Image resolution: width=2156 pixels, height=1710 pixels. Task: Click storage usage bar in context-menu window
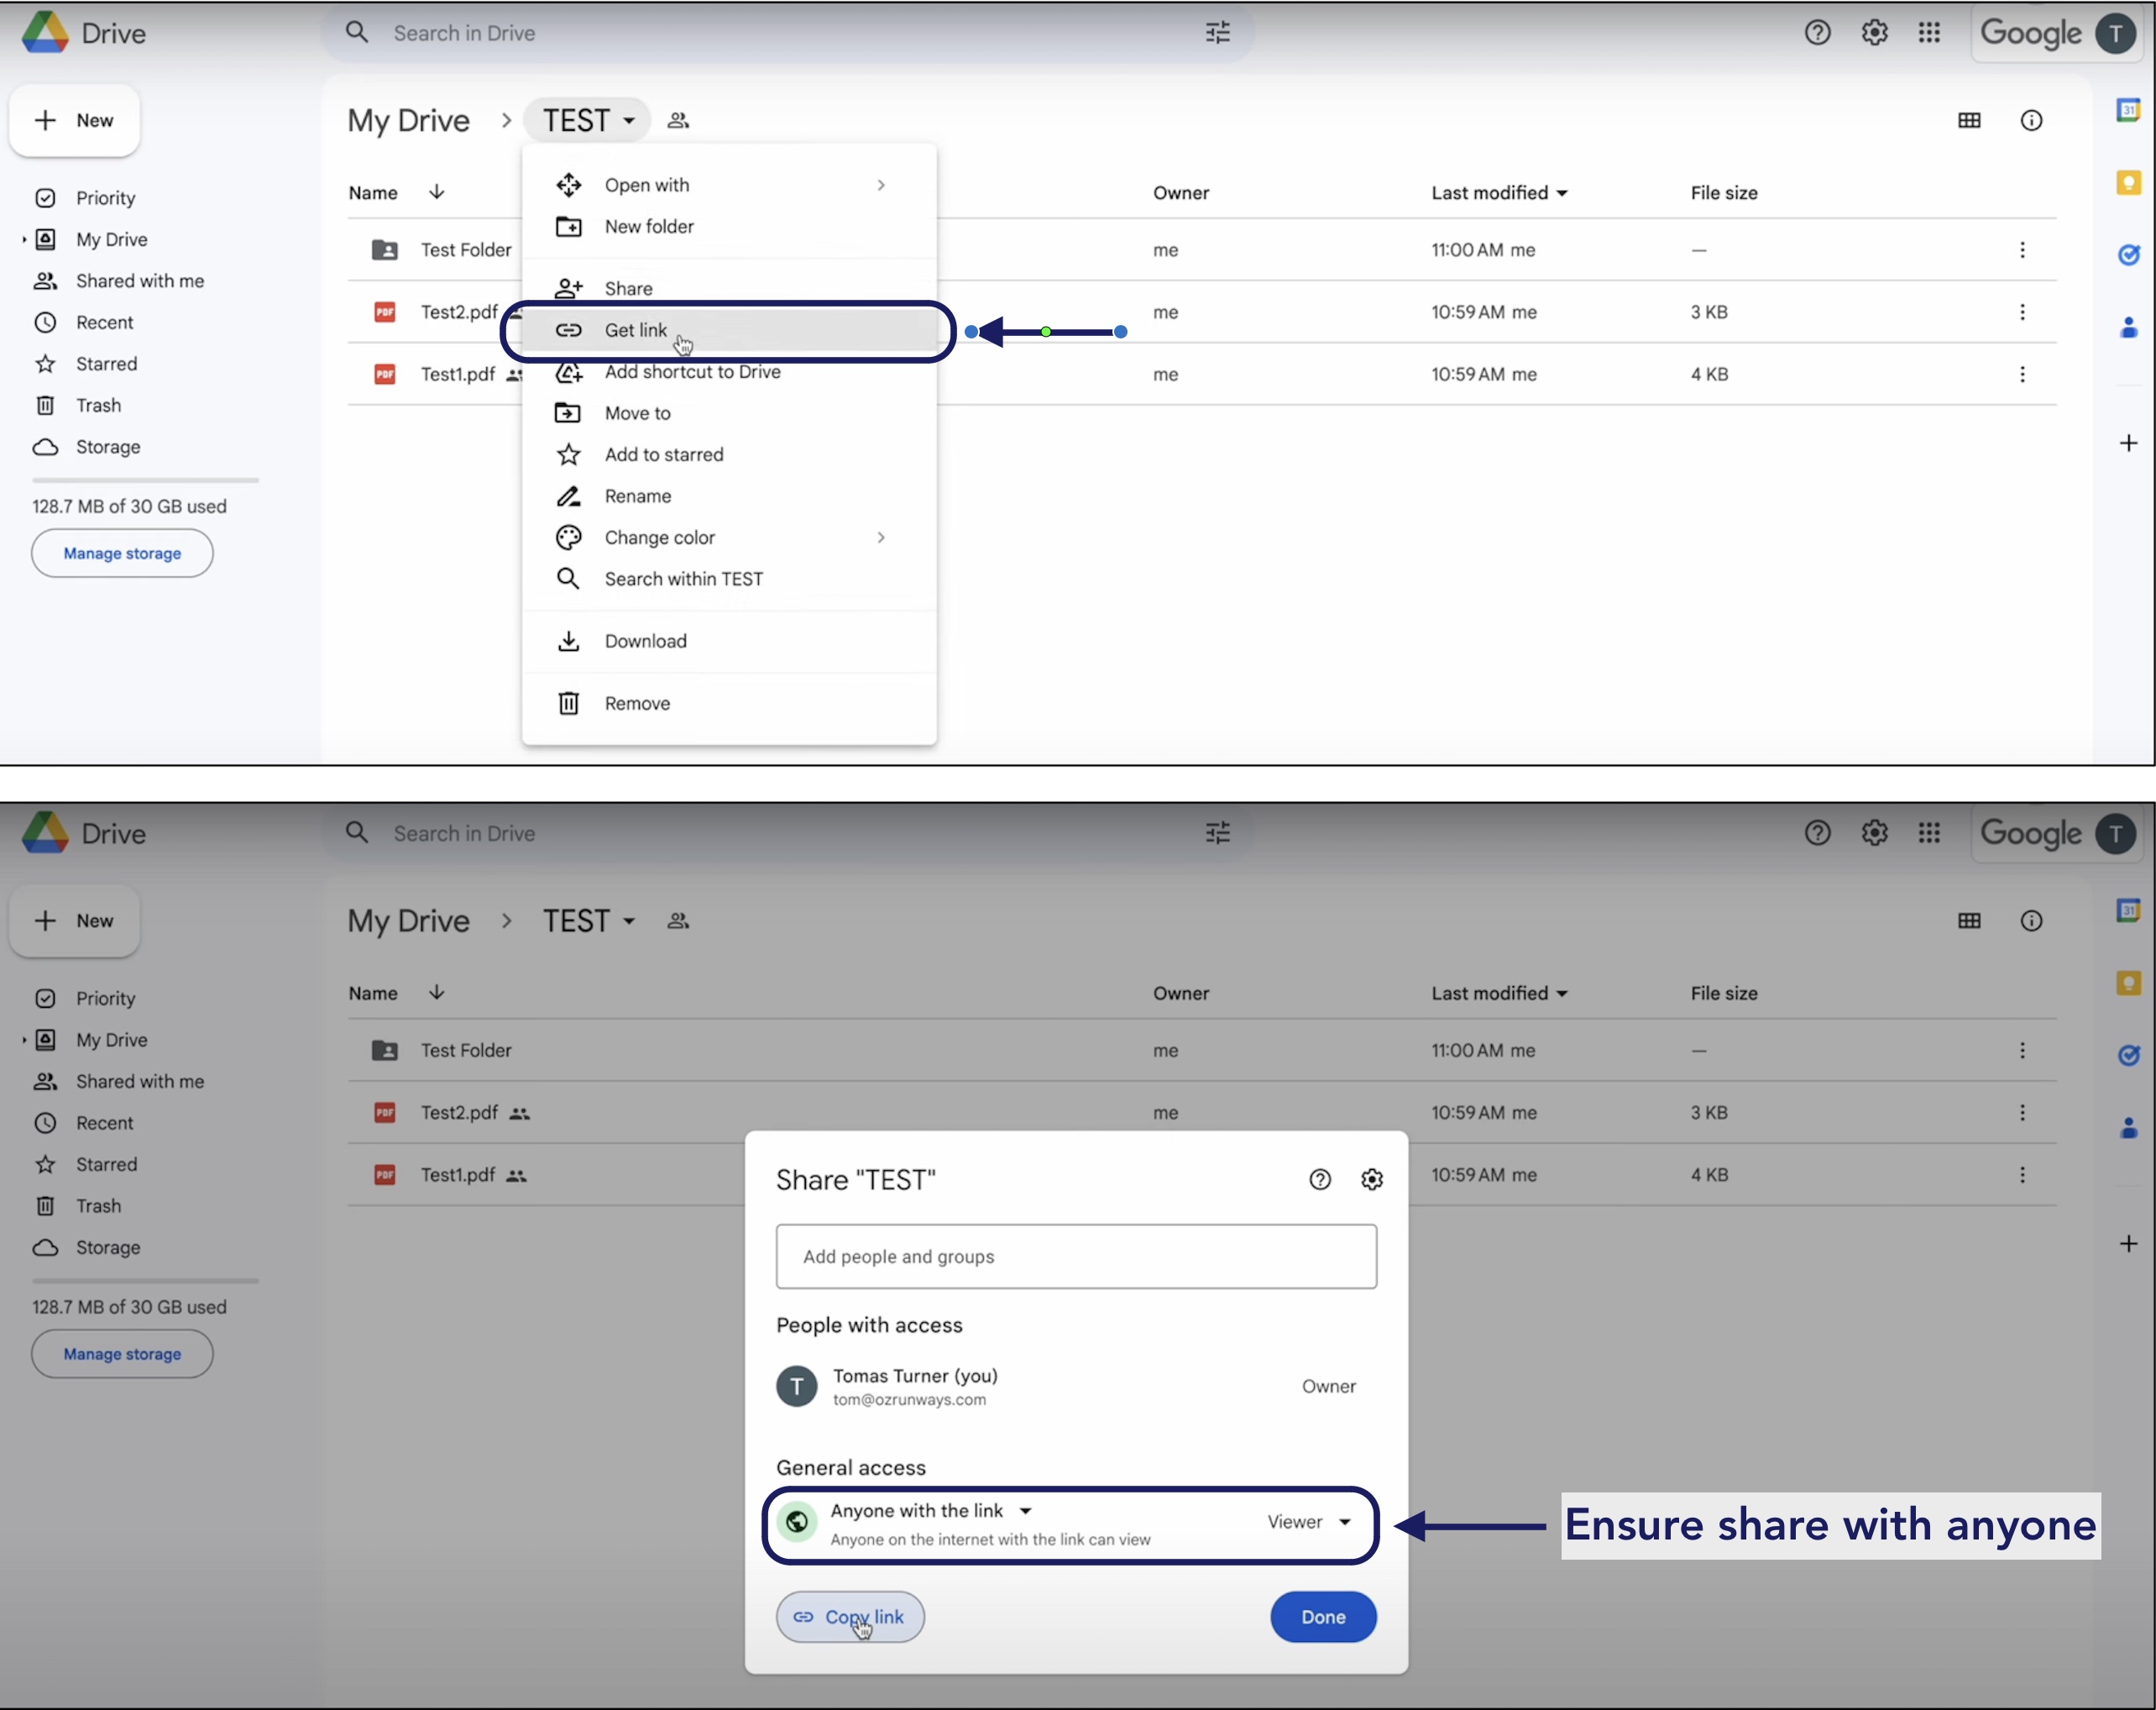[145, 480]
